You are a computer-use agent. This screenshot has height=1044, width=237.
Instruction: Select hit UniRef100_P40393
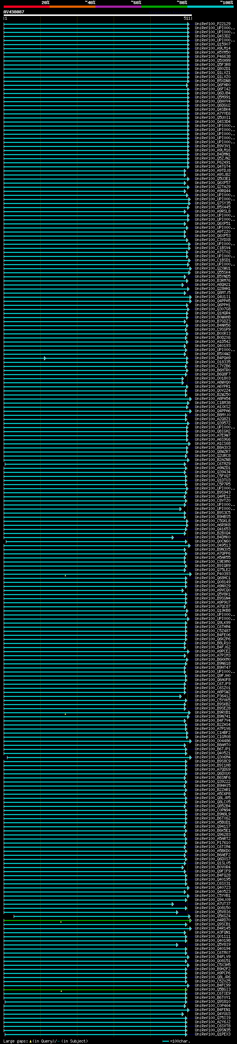[x=212, y=574]
